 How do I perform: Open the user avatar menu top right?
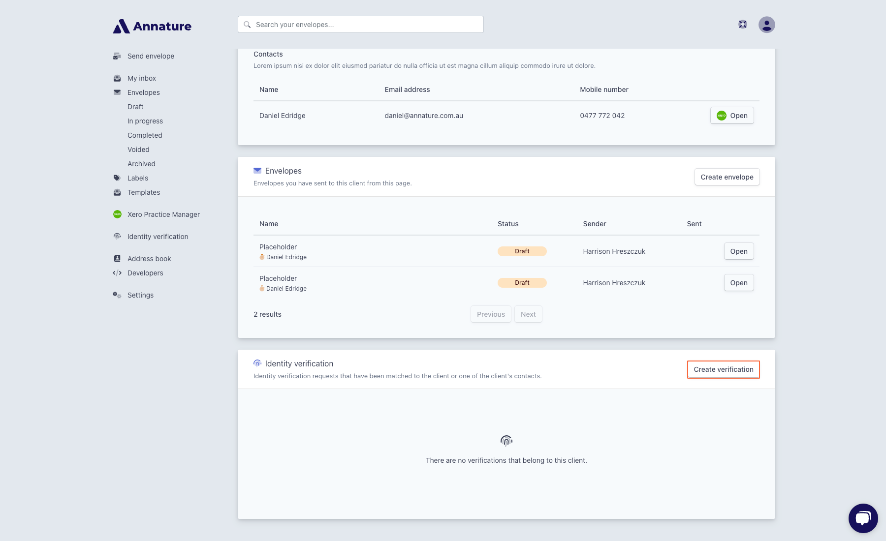(767, 24)
